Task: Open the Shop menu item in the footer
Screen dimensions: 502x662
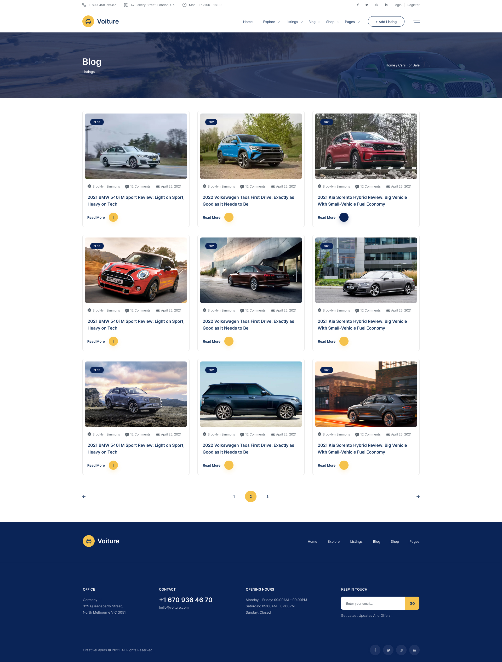Action: click(x=395, y=541)
